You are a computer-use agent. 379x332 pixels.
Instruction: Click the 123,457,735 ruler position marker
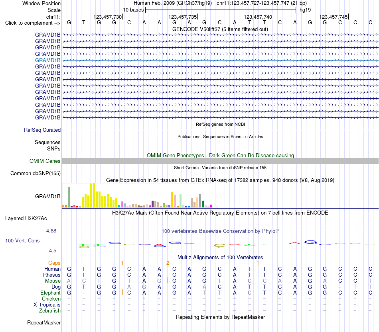[183, 17]
